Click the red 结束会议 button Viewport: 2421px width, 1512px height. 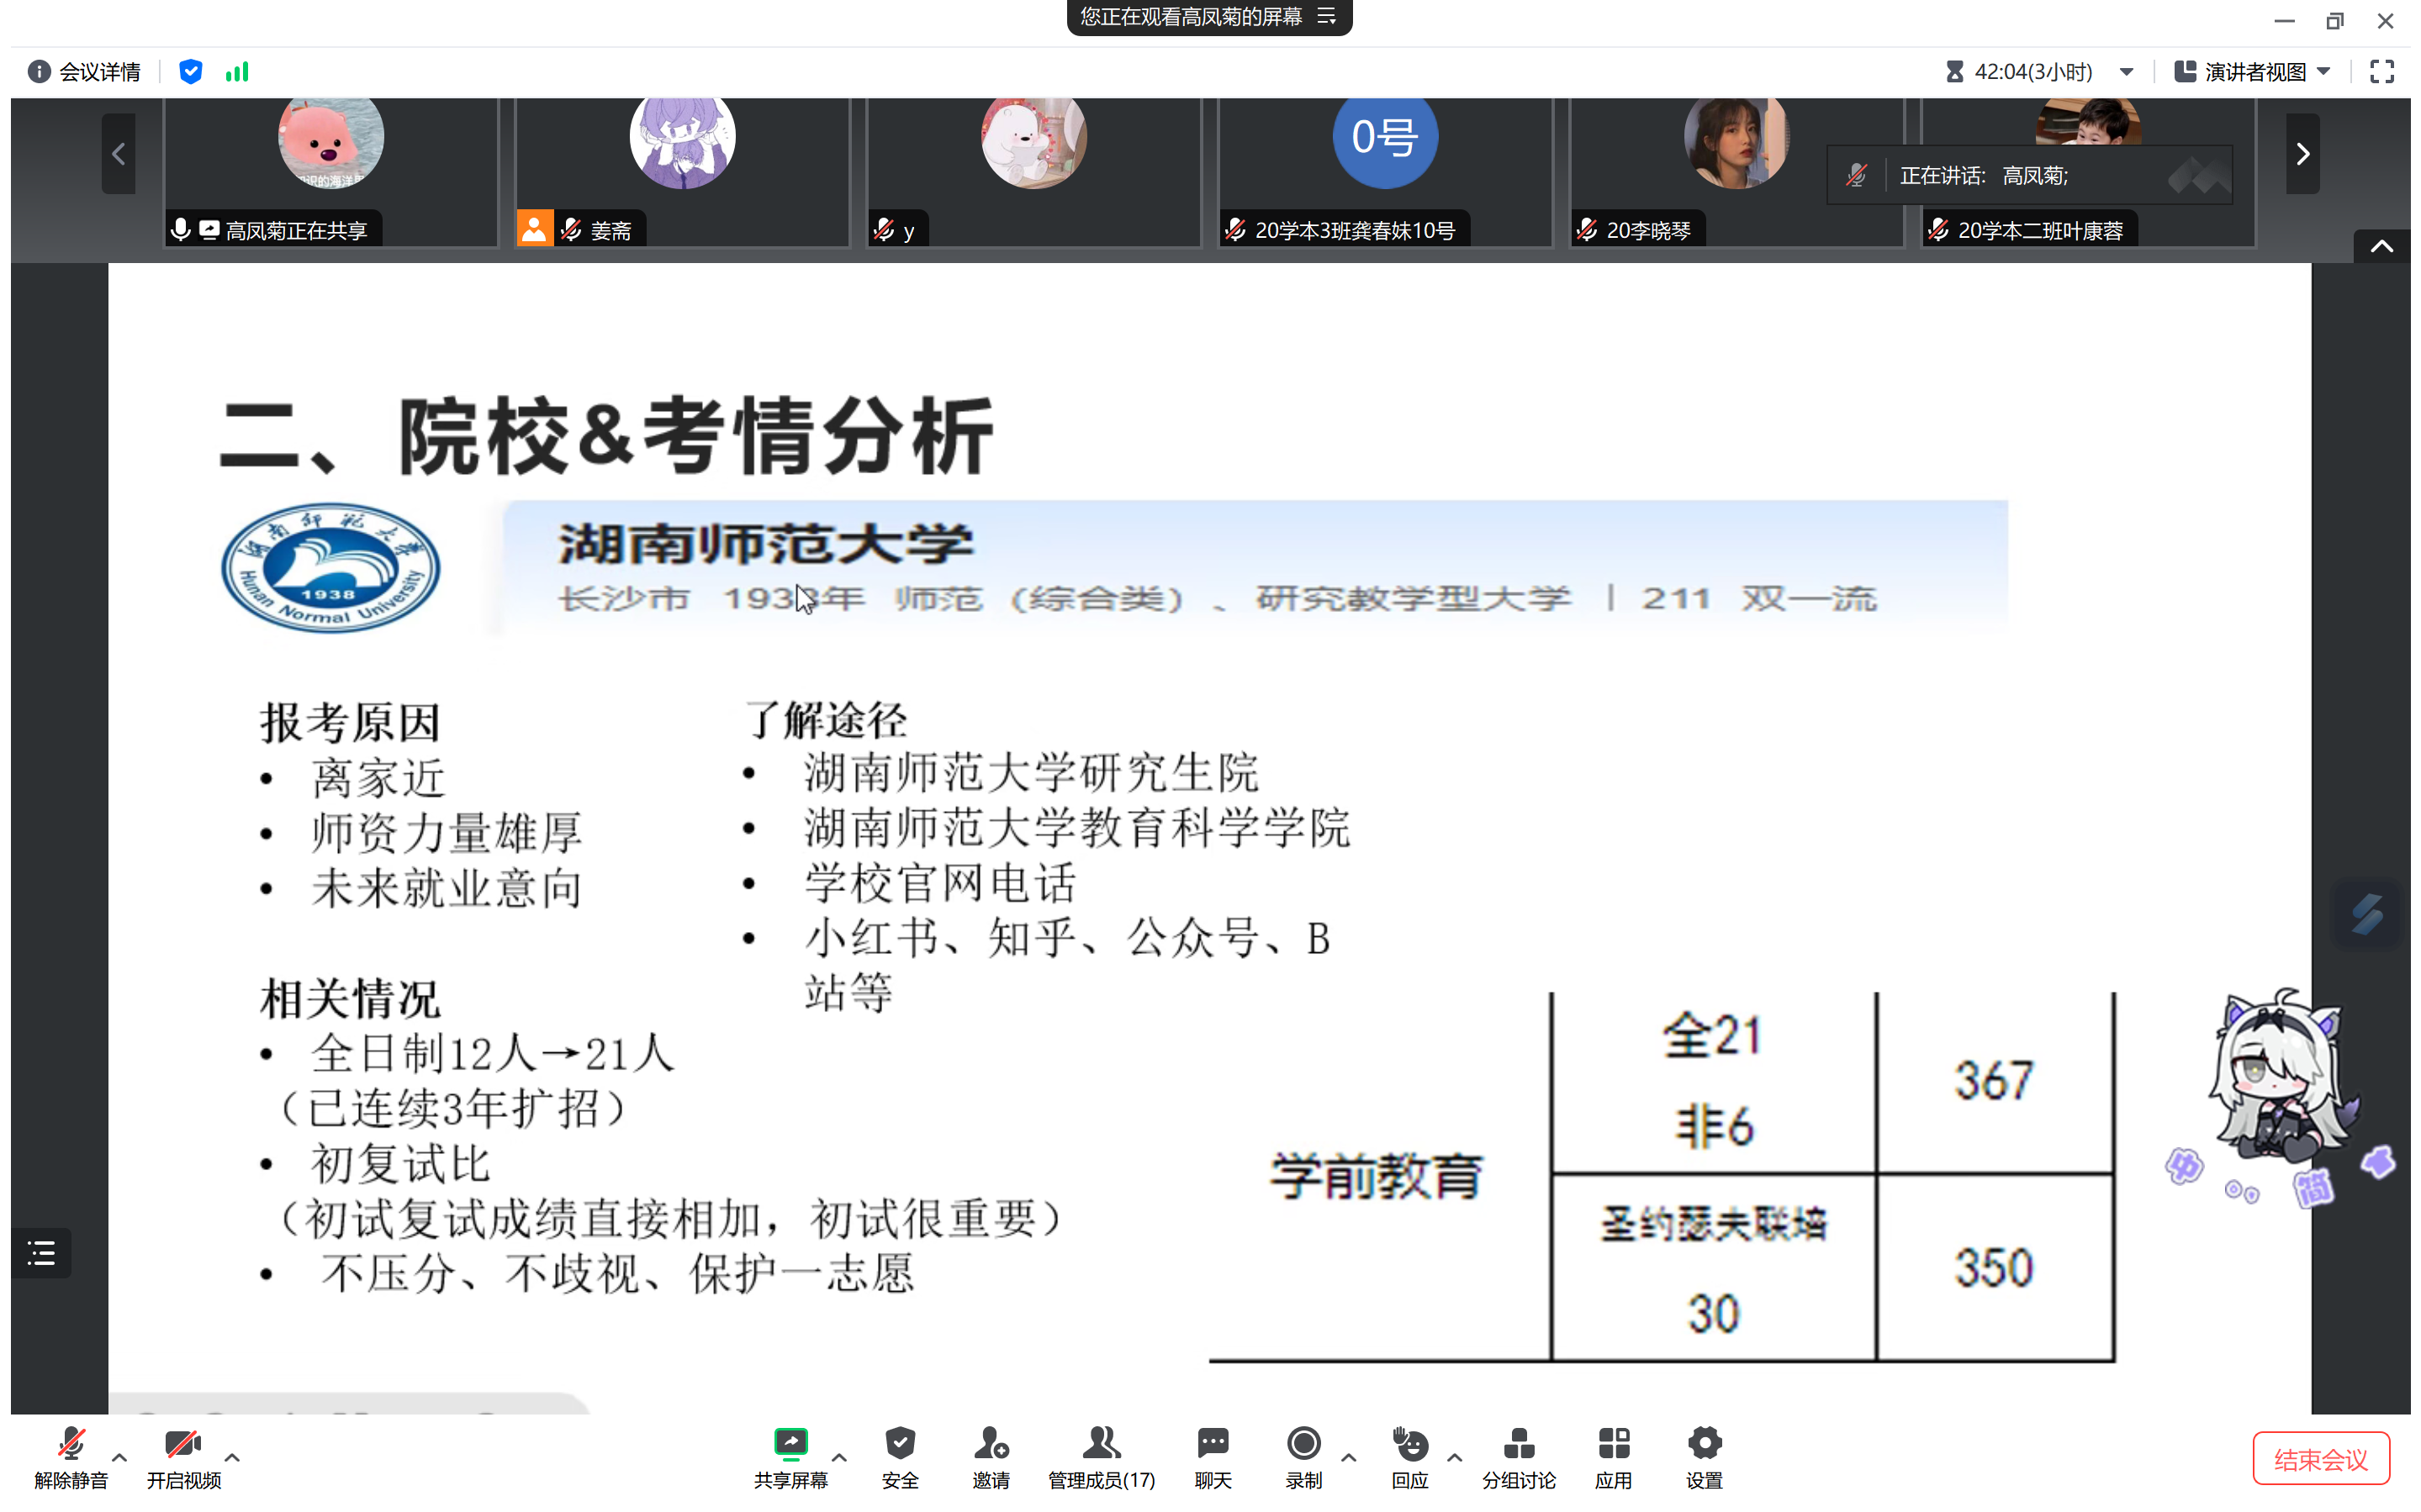pyautogui.click(x=2321, y=1459)
